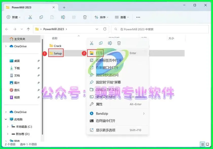Open the 新建 (New) dropdown
This screenshot has height=149, width=213.
pyautogui.click(x=14, y=17)
